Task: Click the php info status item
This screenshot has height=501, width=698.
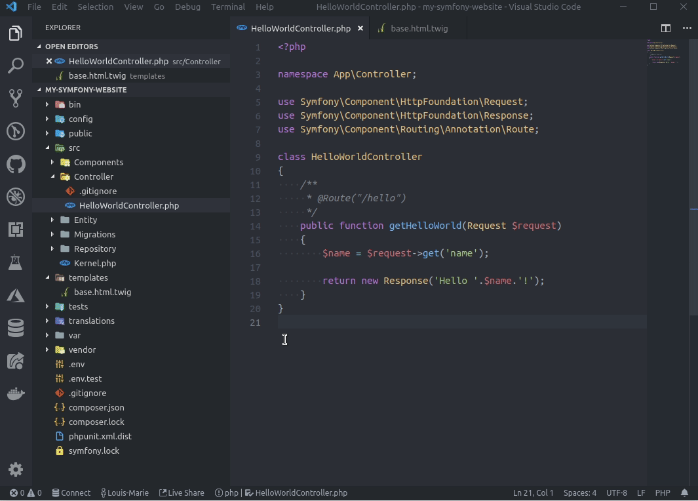Action: [x=227, y=493]
